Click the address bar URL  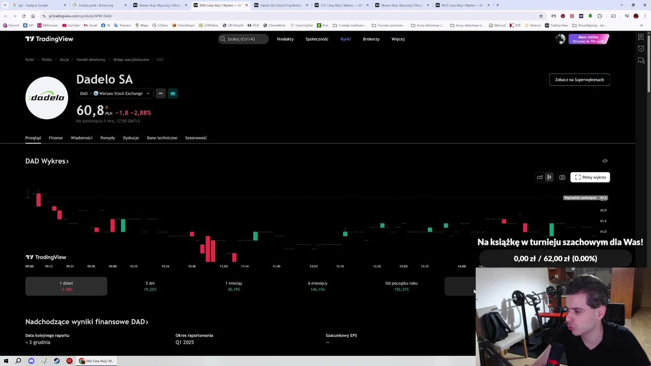coord(80,16)
